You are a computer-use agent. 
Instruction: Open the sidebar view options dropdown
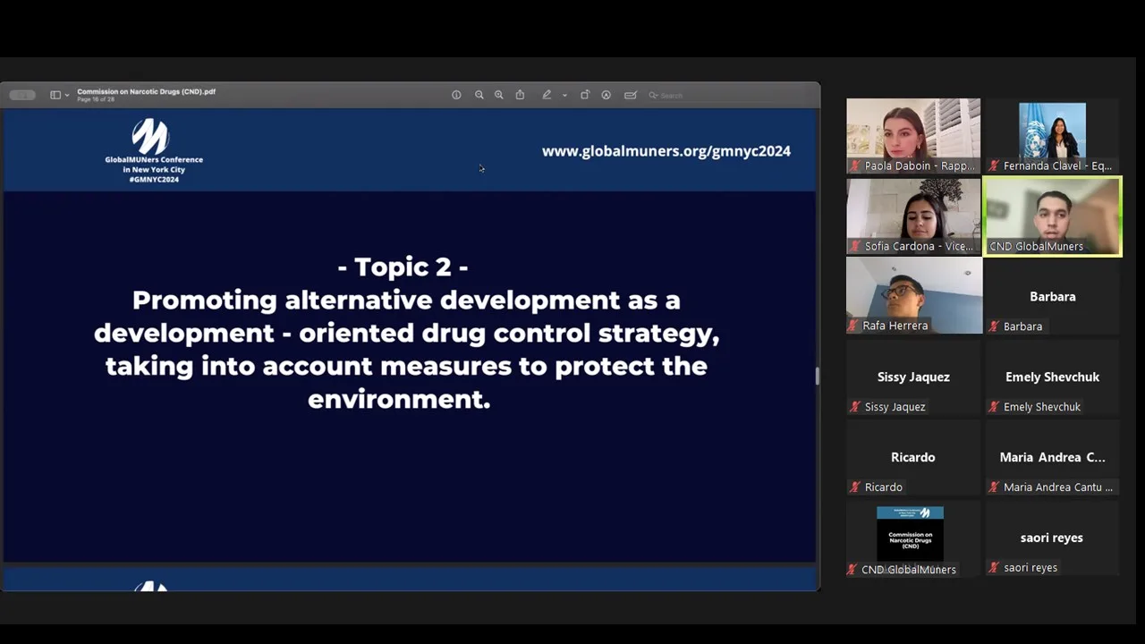[58, 95]
